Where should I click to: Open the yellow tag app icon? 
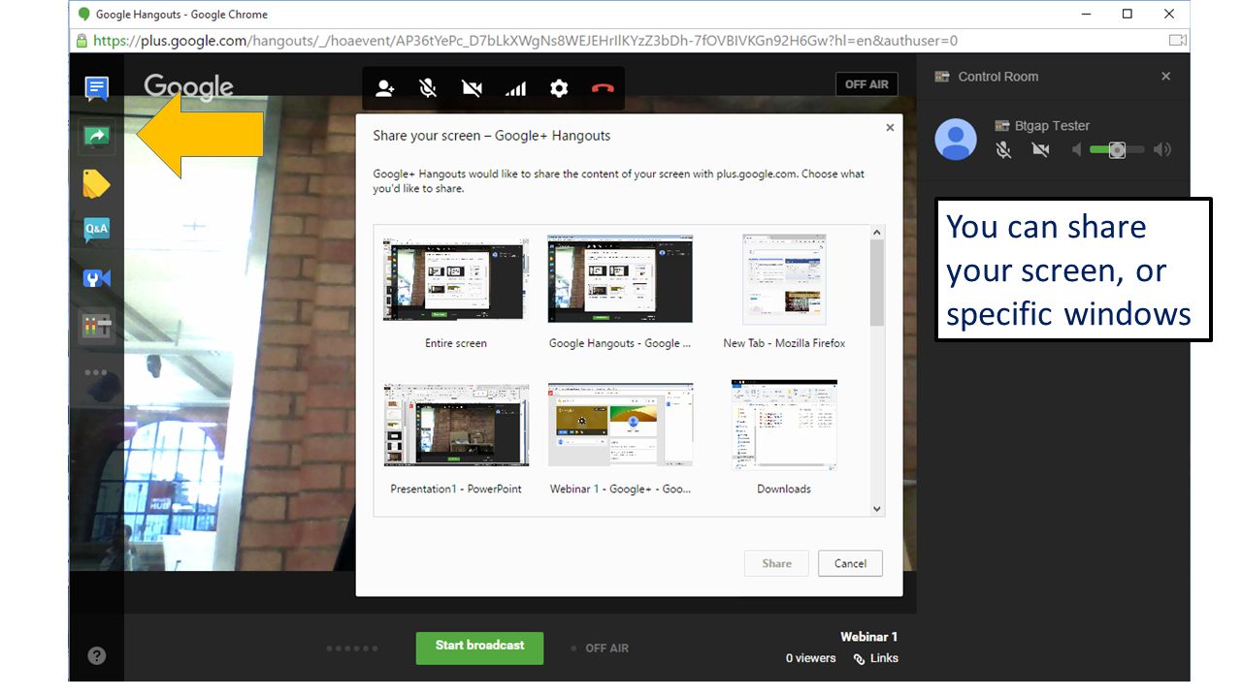(96, 184)
